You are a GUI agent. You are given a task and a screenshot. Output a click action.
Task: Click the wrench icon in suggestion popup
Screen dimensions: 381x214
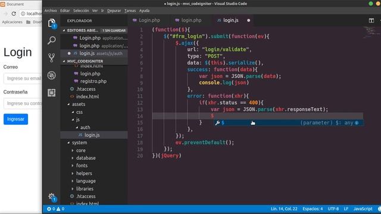[217, 123]
